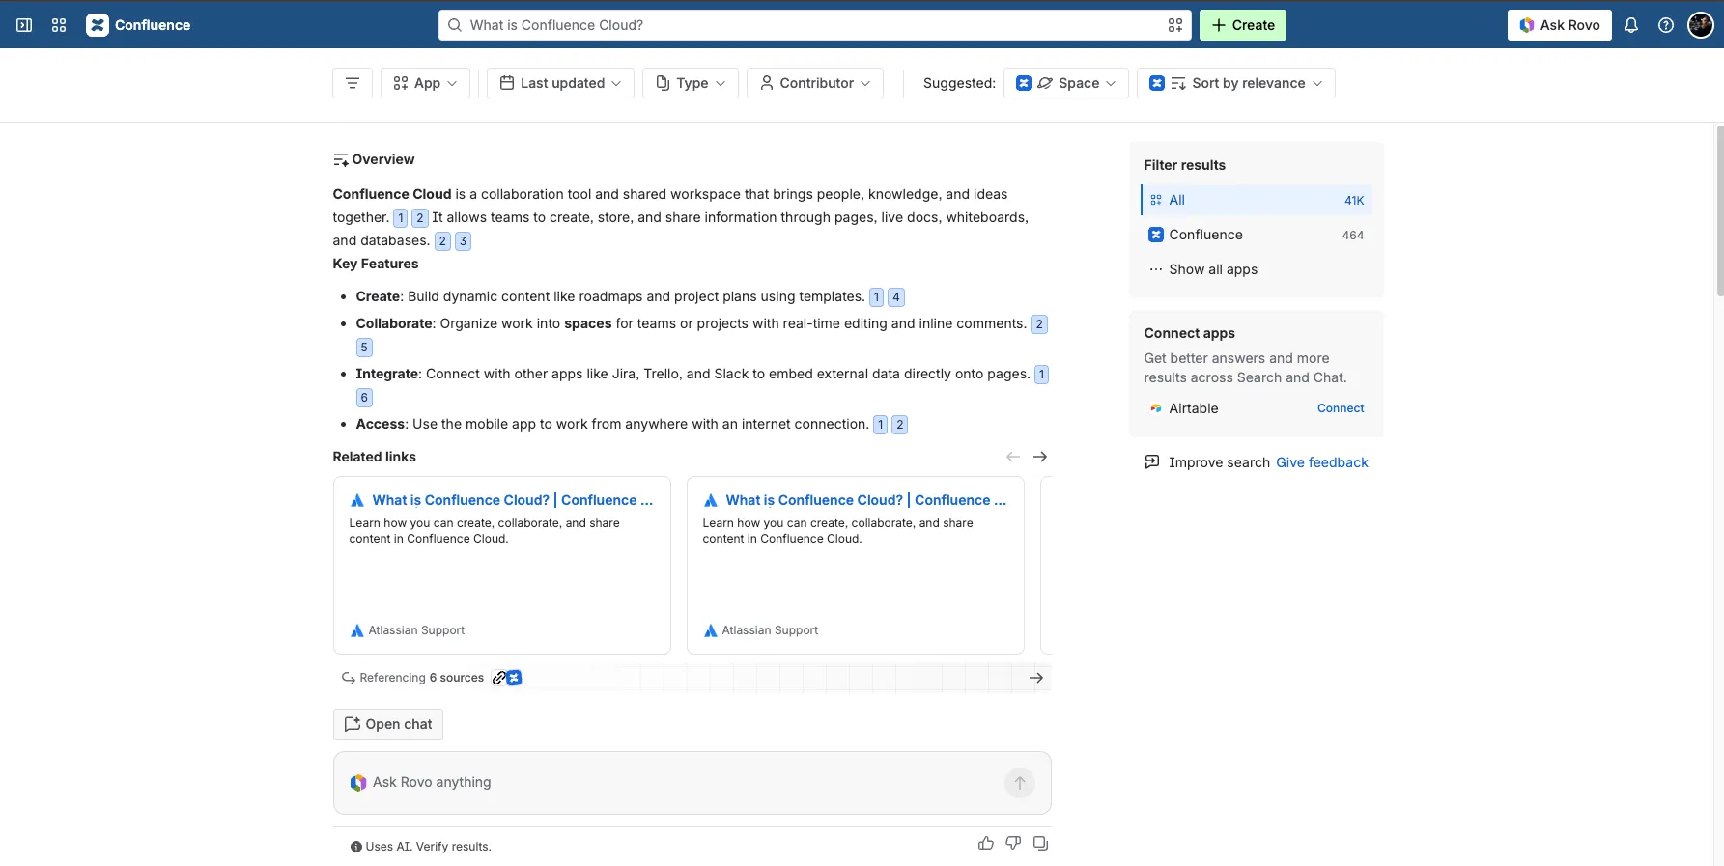Click the Confluence logo
Viewport: 1724px width, 866px height.
click(x=138, y=25)
